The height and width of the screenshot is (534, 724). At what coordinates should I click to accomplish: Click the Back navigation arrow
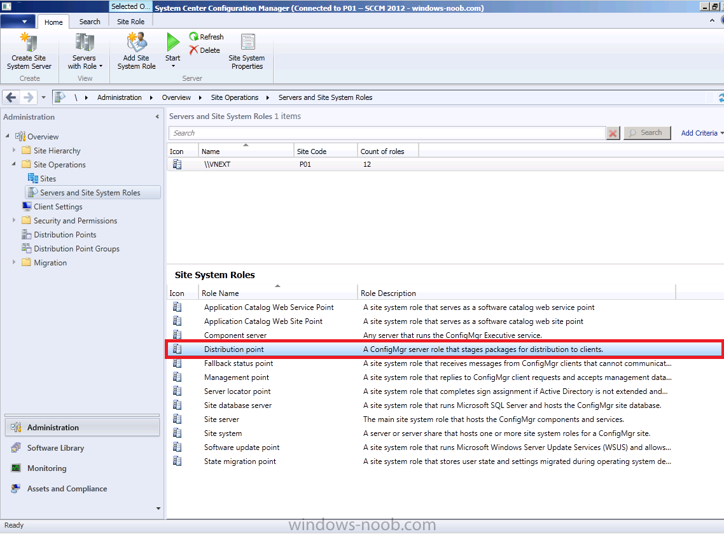[11, 97]
